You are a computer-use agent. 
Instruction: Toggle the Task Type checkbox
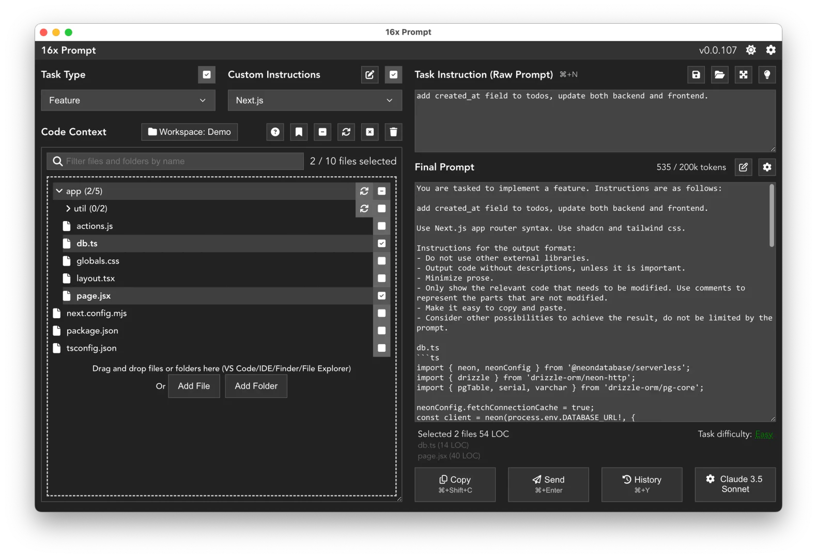(x=207, y=75)
